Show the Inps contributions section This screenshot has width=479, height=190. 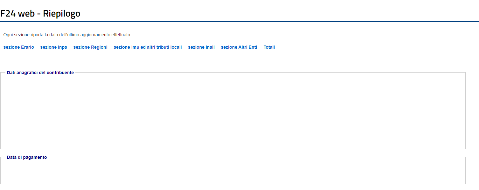coord(53,47)
